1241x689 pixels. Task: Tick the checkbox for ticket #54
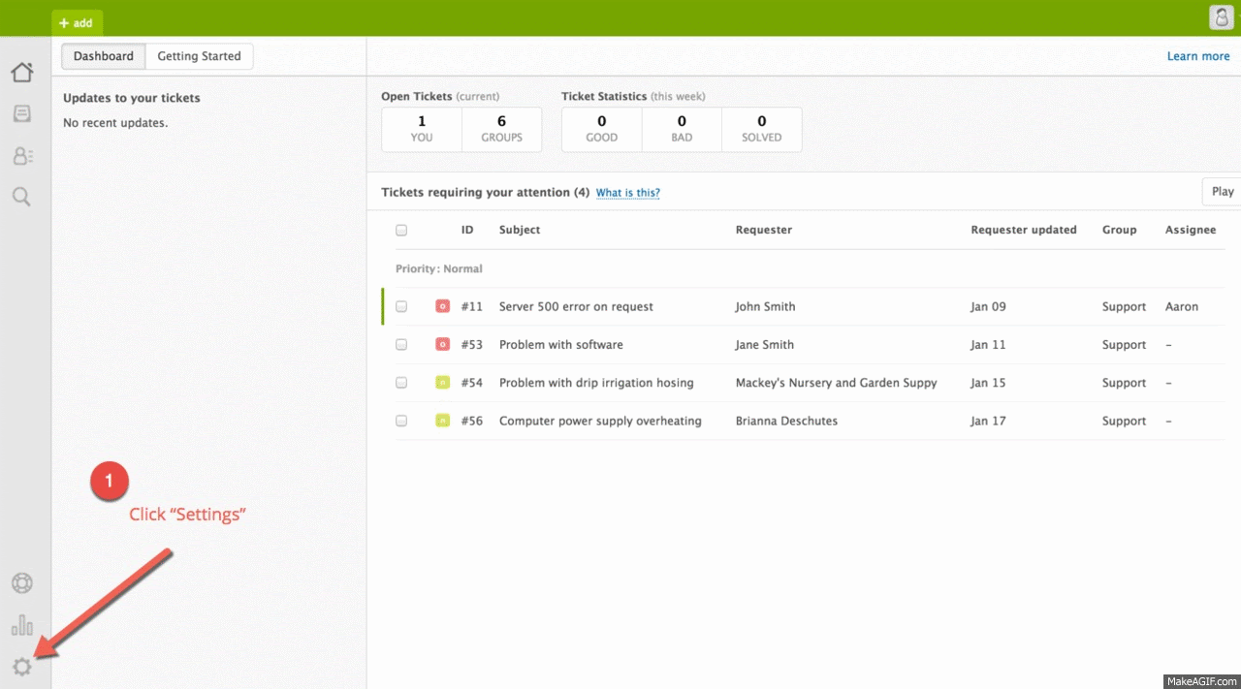coord(401,383)
